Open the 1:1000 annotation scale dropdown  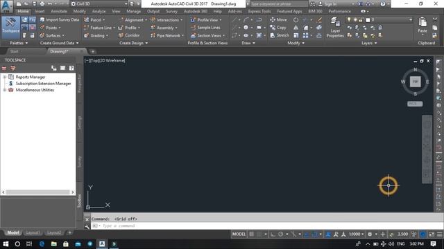click(356, 234)
